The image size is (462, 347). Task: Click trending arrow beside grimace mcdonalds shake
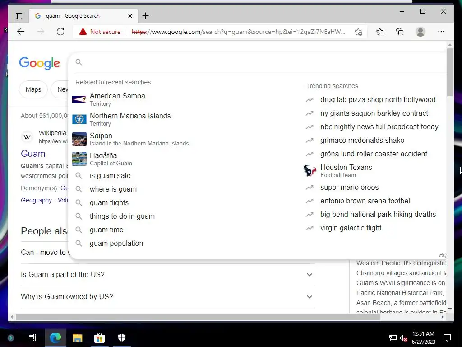(x=310, y=141)
